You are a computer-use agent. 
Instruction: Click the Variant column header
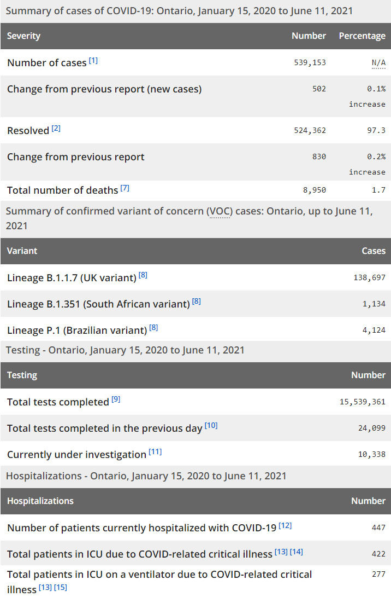pyautogui.click(x=22, y=251)
